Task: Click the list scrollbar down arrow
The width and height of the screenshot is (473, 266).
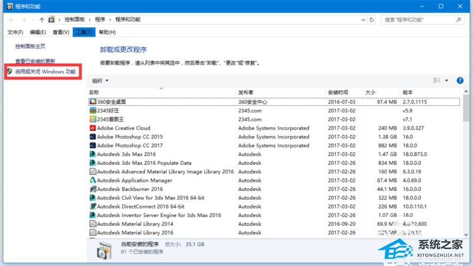Action: (466, 234)
